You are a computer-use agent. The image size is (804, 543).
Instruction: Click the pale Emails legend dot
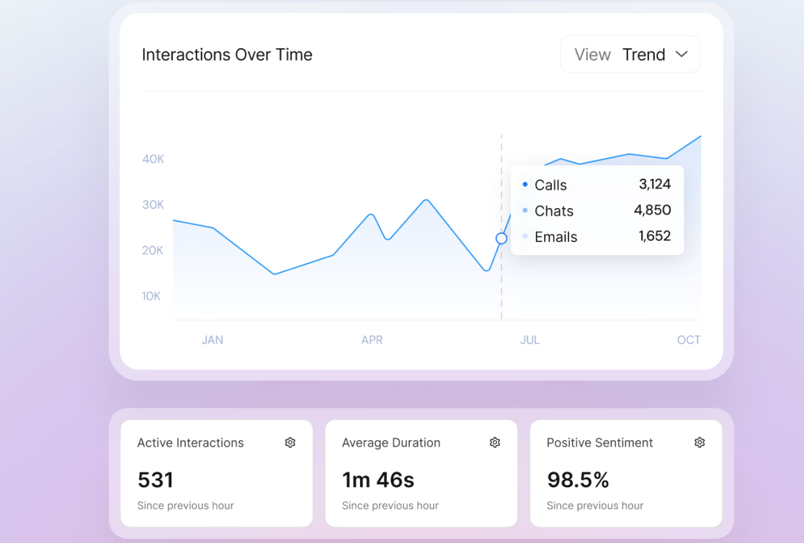(x=525, y=237)
